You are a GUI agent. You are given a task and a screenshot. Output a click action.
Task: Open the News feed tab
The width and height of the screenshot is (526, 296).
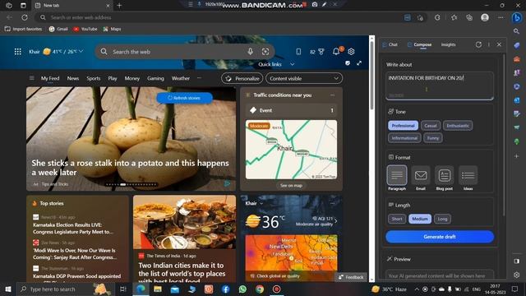coord(73,78)
